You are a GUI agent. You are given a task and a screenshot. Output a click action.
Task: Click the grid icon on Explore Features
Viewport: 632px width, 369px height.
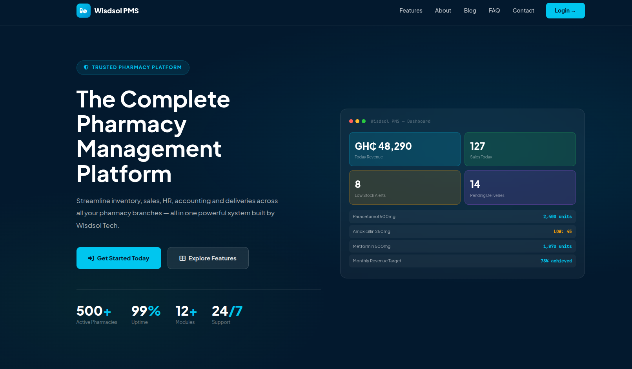[x=182, y=258]
